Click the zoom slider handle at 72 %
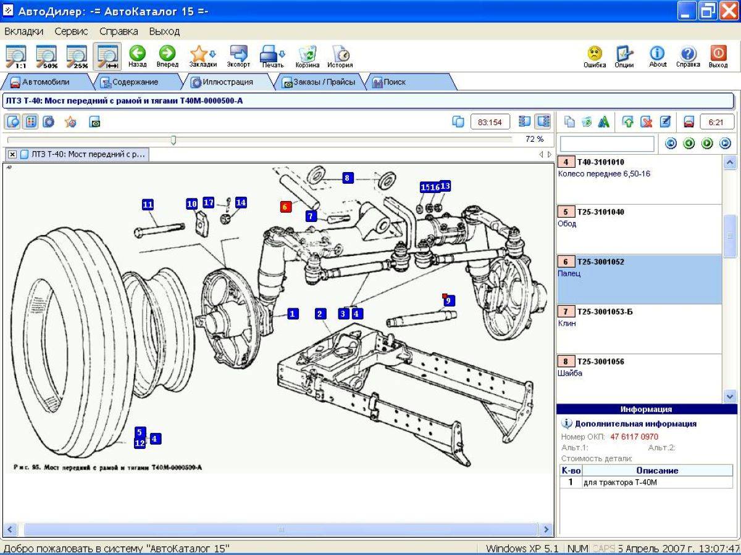The width and height of the screenshot is (741, 555). point(174,140)
